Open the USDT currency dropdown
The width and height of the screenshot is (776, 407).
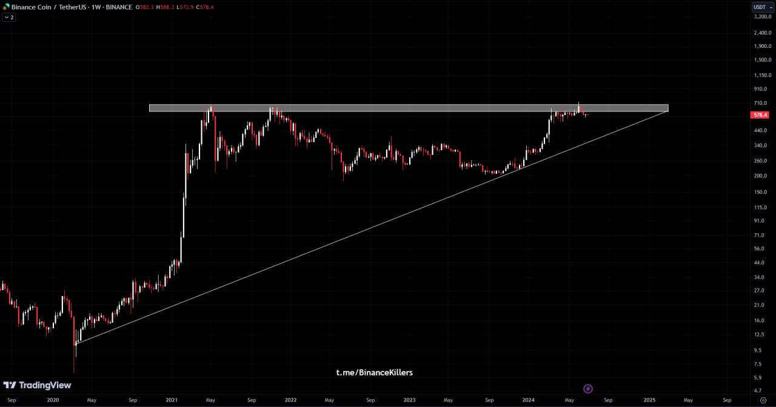763,7
